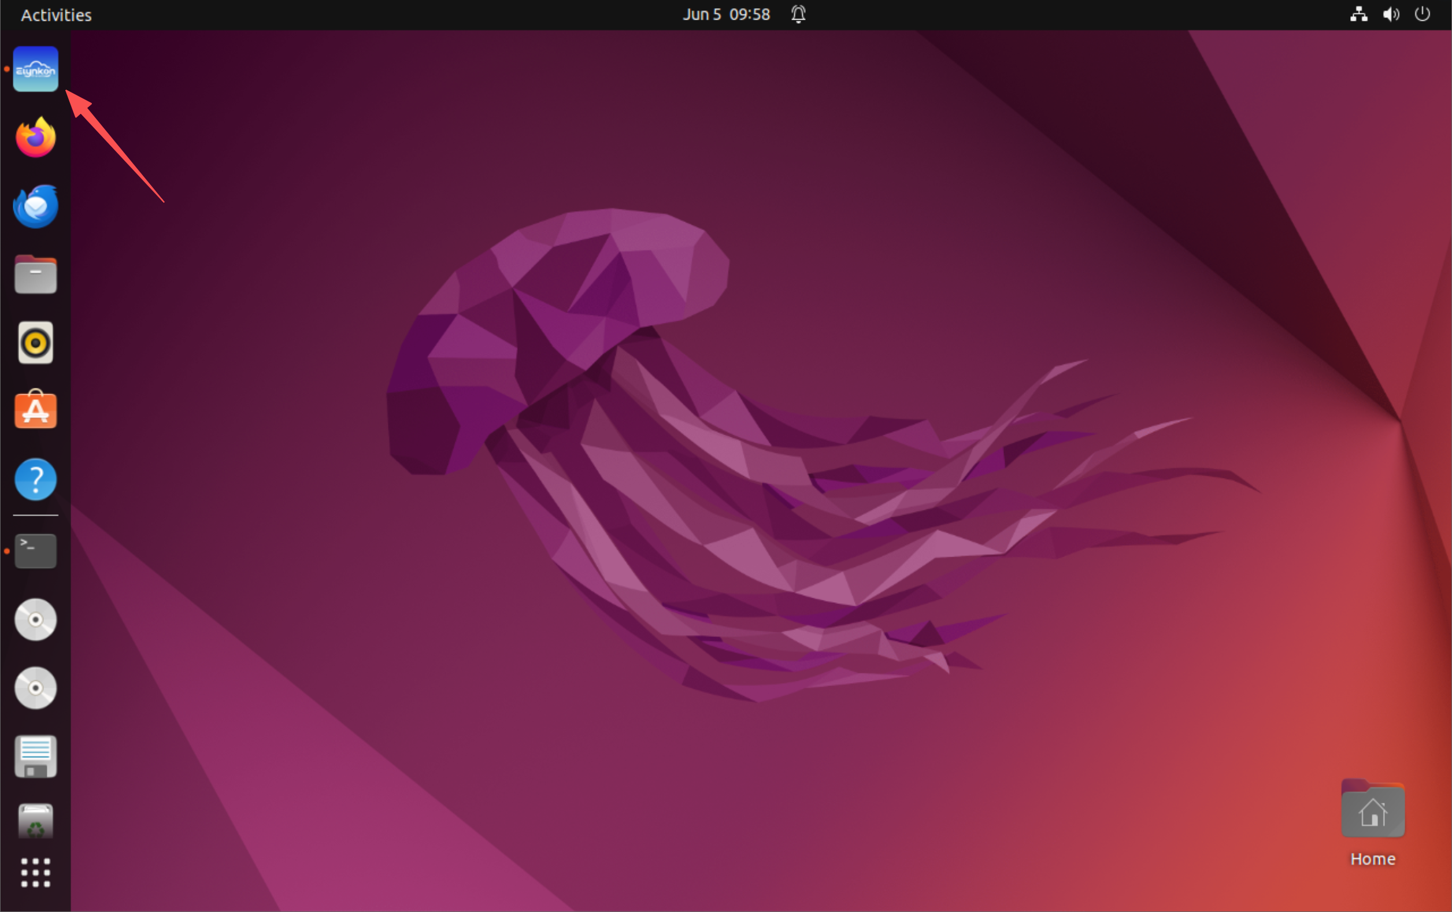Switch to the running Terminal
Viewport: 1452px width, 912px height.
36,550
